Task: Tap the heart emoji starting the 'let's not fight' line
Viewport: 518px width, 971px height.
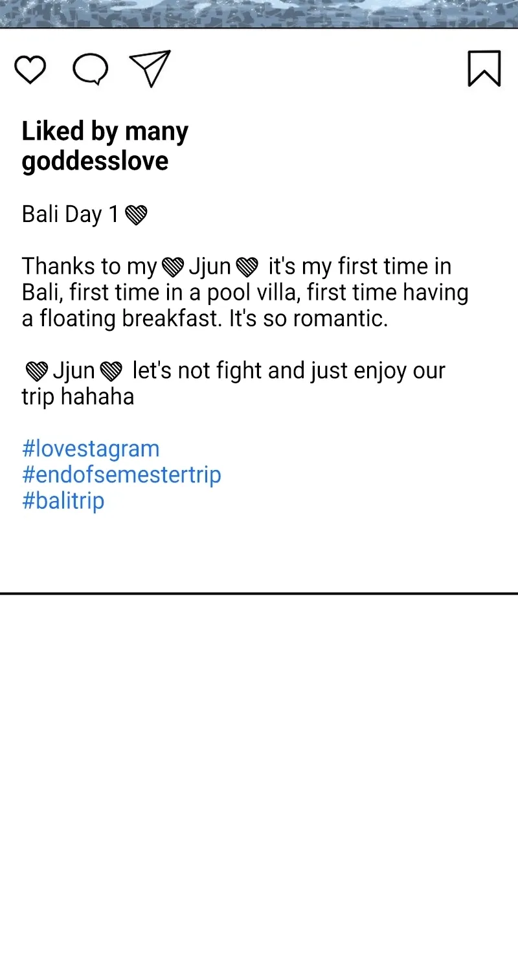Action: click(x=37, y=372)
